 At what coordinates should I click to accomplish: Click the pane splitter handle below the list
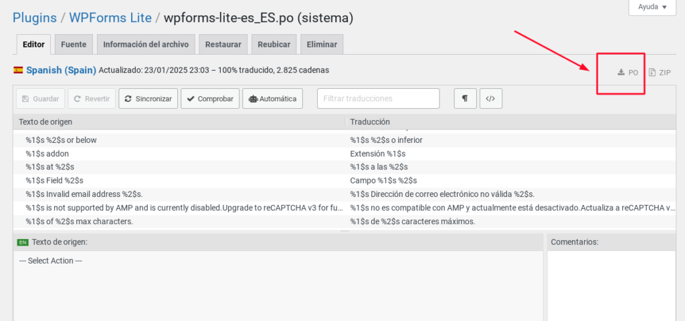tap(345, 232)
